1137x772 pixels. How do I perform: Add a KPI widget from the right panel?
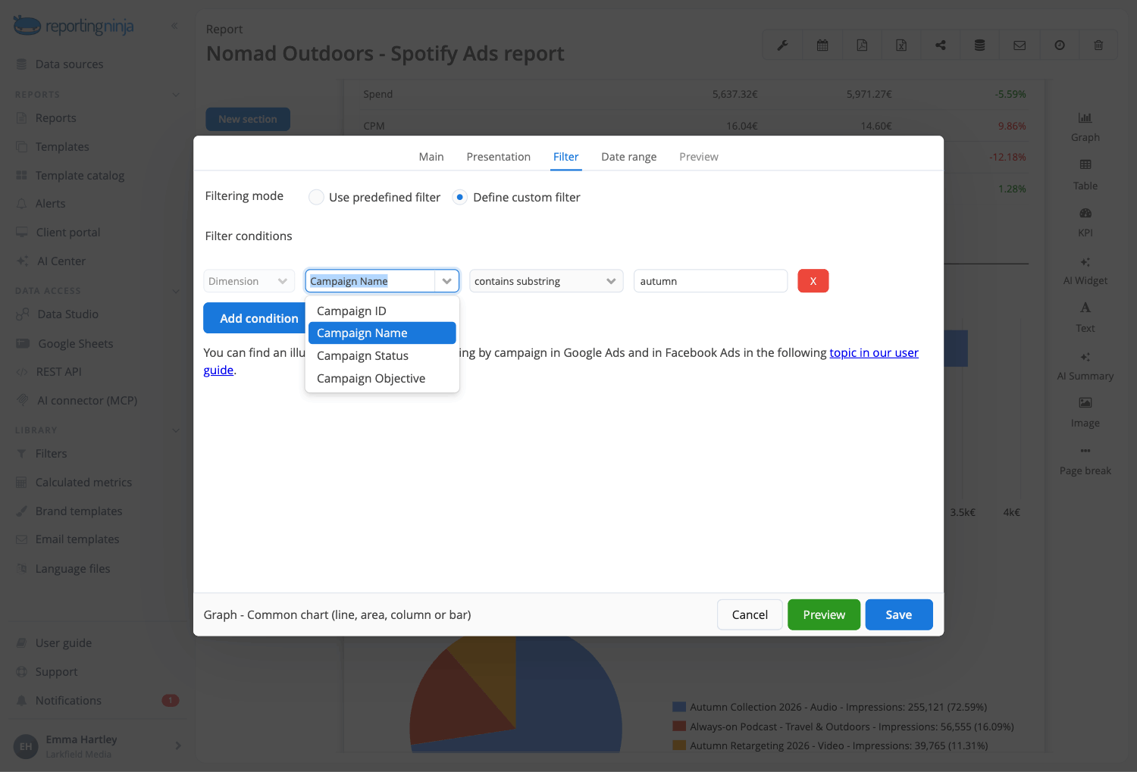[1085, 222]
